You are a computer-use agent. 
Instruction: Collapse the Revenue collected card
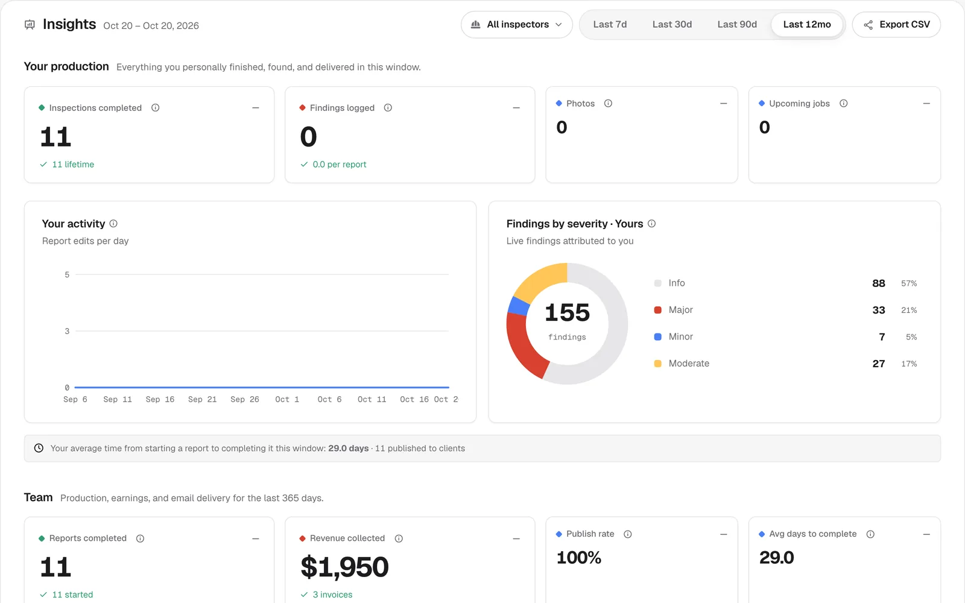pos(516,538)
